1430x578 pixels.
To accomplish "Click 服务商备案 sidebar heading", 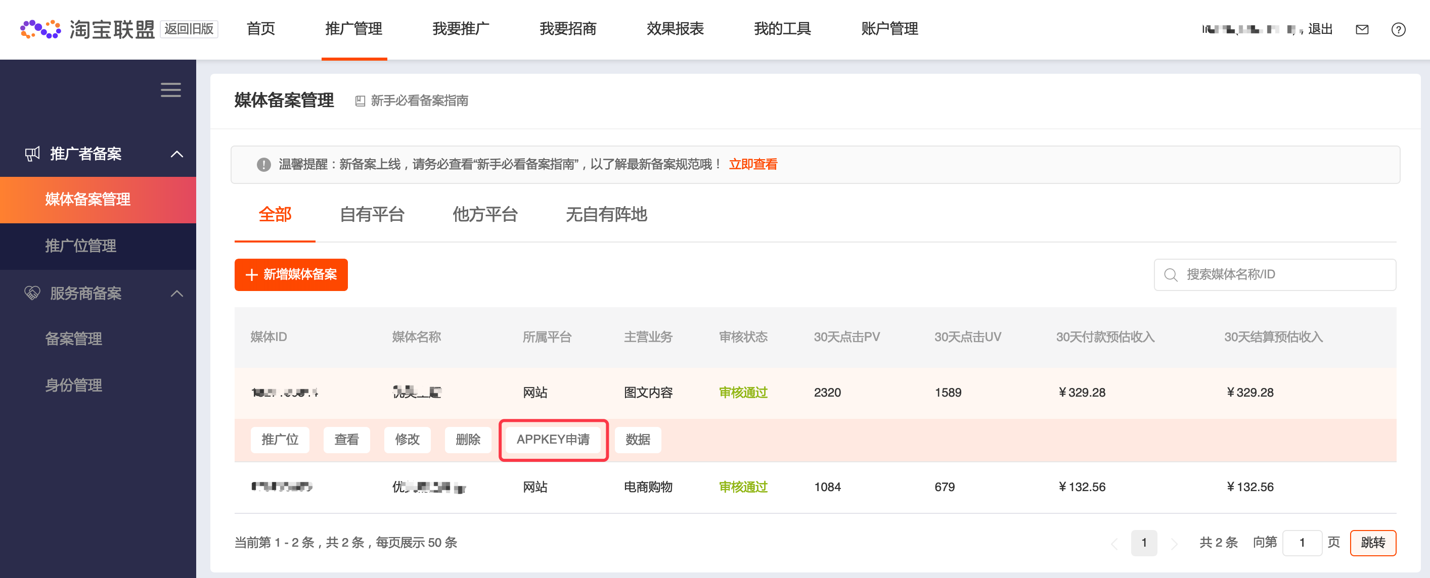I will point(85,293).
